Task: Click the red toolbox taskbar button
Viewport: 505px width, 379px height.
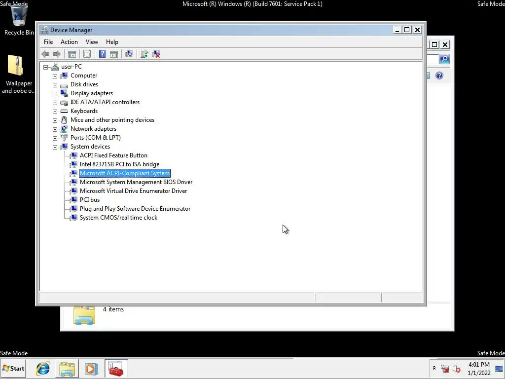Action: pyautogui.click(x=116, y=369)
